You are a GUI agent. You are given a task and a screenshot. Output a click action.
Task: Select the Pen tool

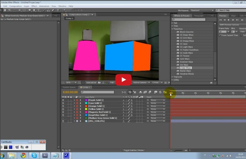(34, 10)
